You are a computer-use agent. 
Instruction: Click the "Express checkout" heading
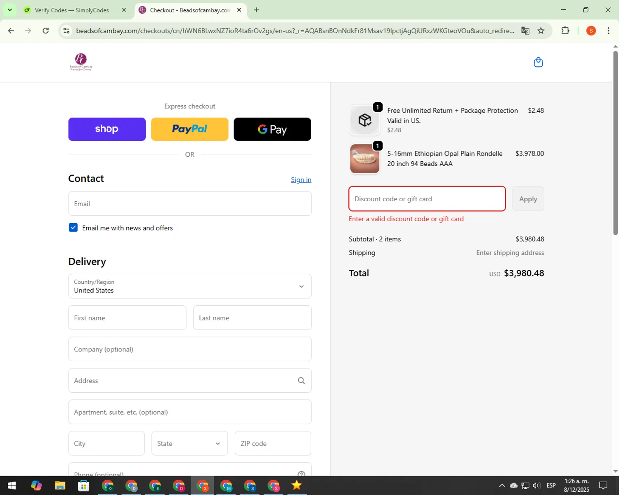[190, 106]
